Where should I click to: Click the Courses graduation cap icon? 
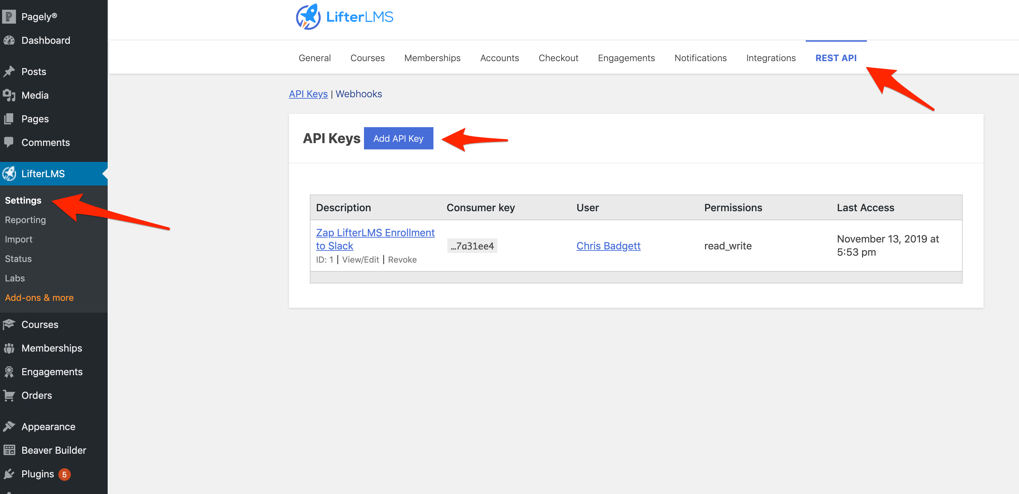(9, 324)
